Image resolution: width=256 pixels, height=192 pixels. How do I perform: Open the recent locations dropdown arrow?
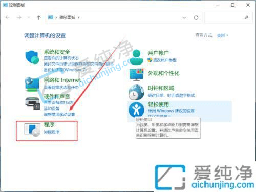pyautogui.click(x=29, y=17)
